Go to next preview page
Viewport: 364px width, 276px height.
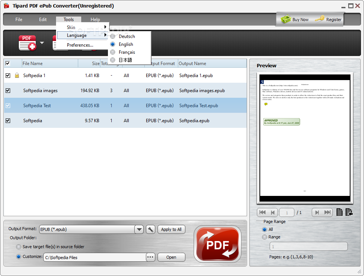point(317,212)
